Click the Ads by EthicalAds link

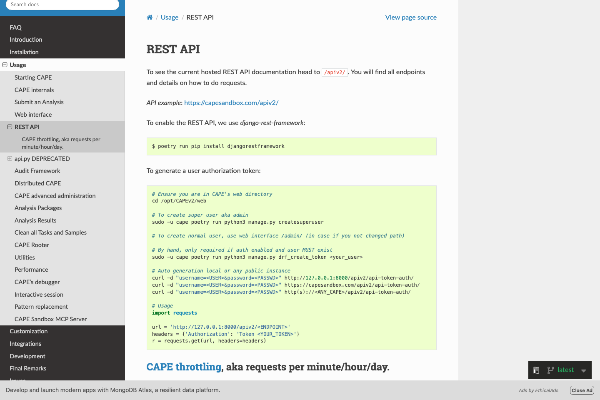tap(538, 390)
